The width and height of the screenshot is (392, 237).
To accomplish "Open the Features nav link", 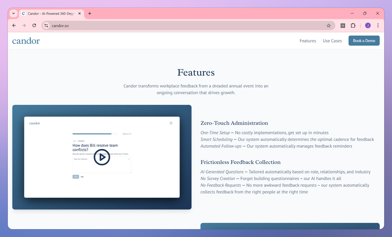I will coord(308,41).
